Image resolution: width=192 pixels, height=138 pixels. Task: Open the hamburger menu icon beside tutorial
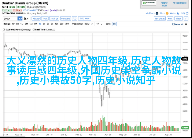[186, 24]
